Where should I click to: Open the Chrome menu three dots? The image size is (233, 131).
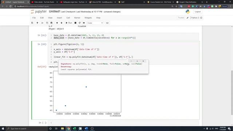(230, 7)
